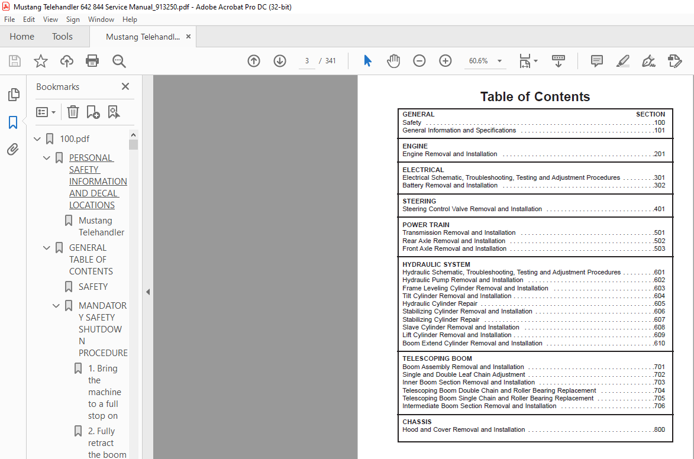Zoom out with minus icon
This screenshot has height=459, width=694.
419,61
